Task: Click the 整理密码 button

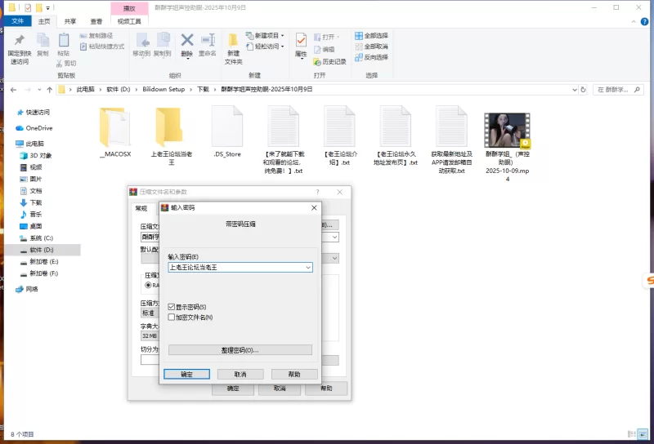Action: click(x=240, y=350)
